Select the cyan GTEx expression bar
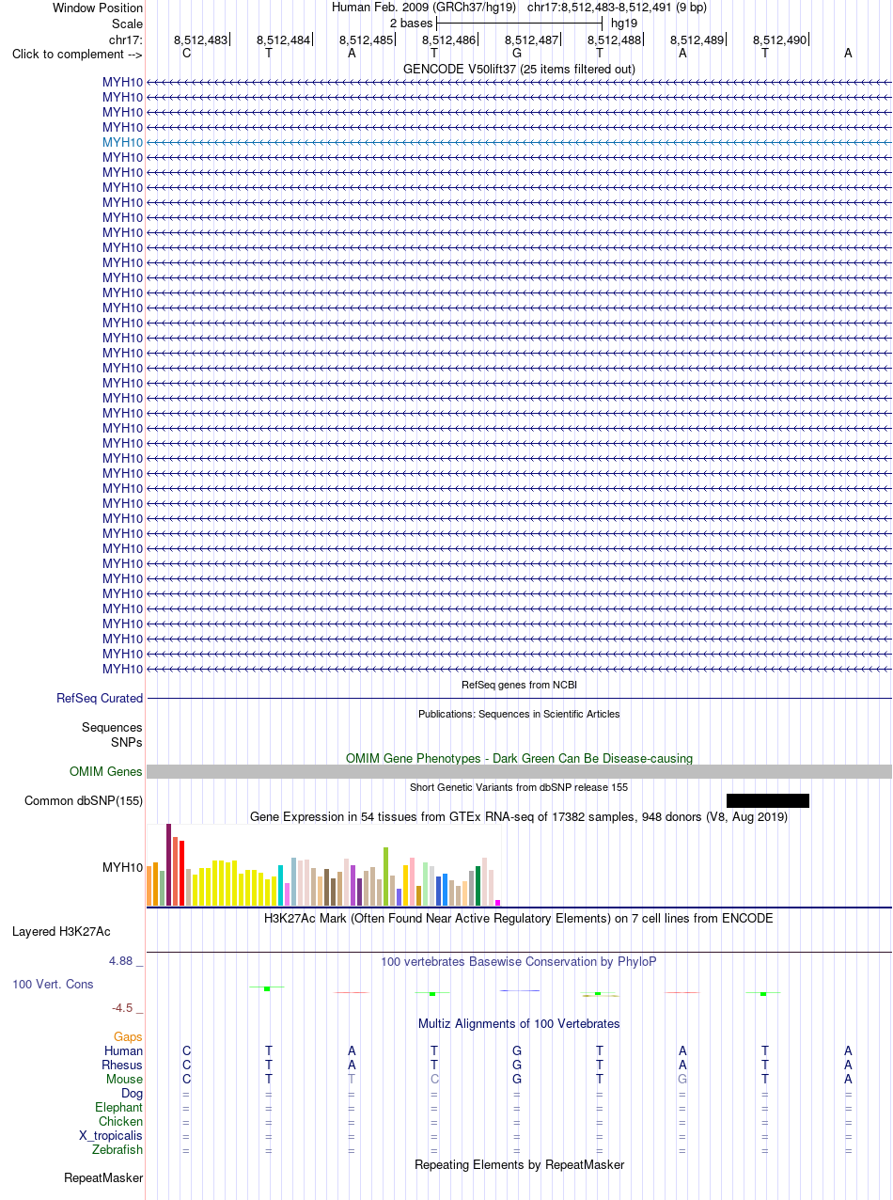Image resolution: width=893 pixels, height=1200 pixels. tap(281, 885)
